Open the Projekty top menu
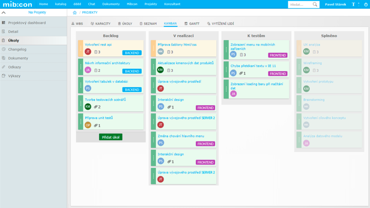This screenshot has height=208, width=370. pos(150,4)
